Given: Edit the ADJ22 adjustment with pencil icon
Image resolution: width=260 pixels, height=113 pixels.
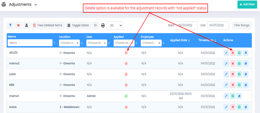Looking at the screenshot, I should point(226,53).
